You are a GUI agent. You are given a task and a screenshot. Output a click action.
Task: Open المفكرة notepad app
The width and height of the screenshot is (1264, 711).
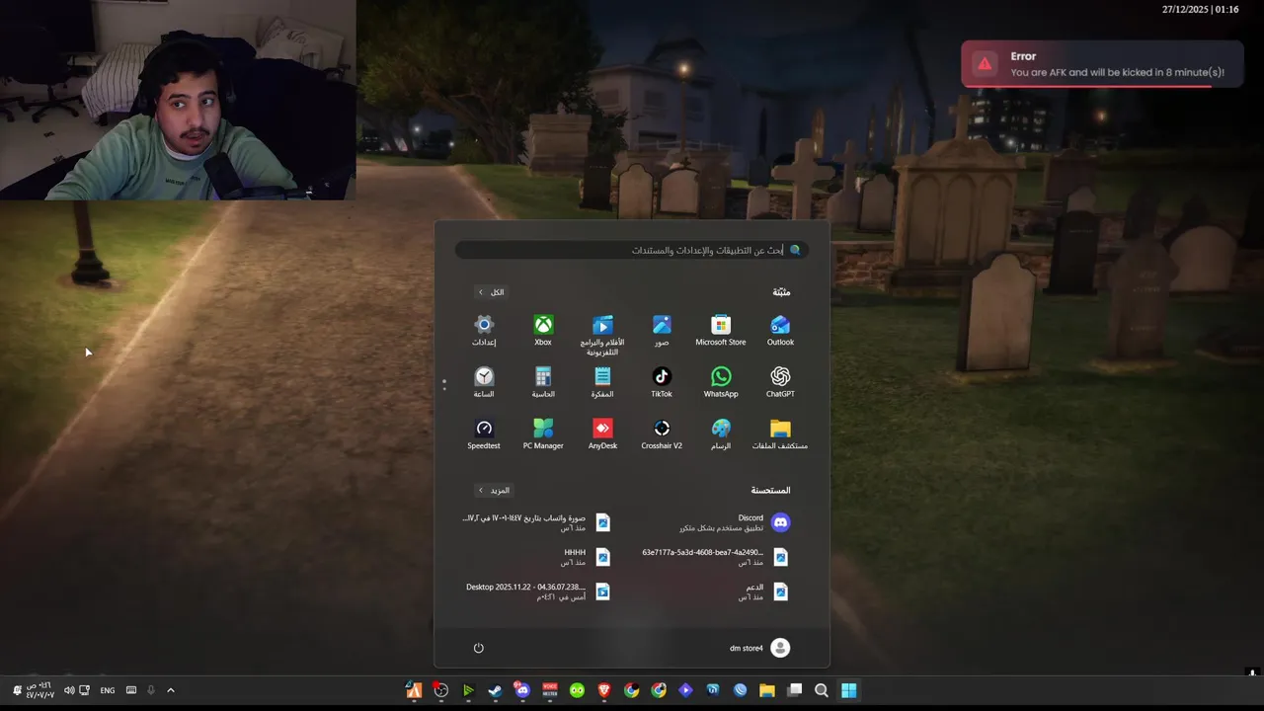(x=602, y=382)
